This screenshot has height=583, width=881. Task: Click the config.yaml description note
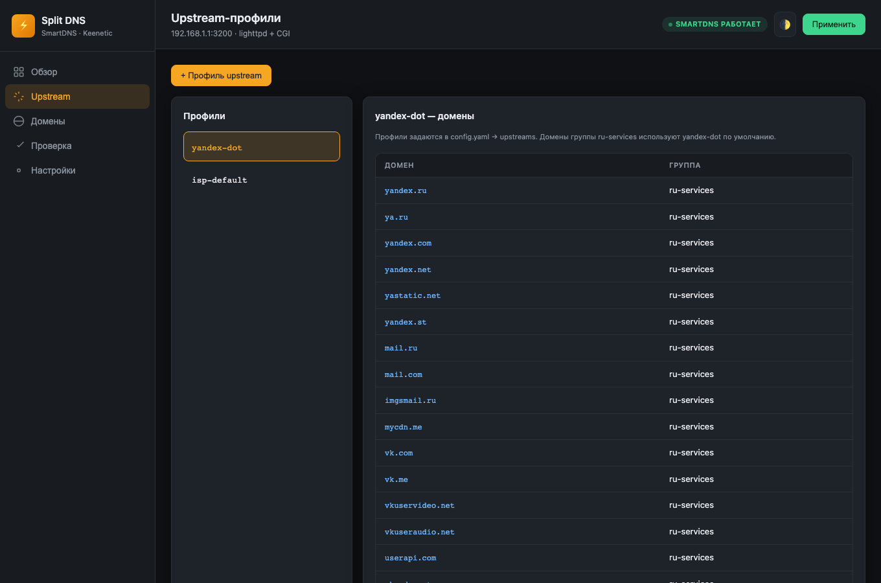pyautogui.click(x=575, y=137)
